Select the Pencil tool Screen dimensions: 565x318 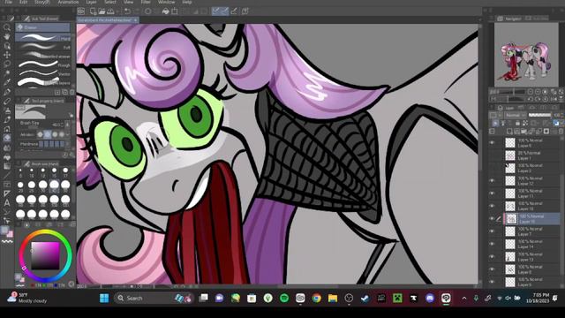[x=6, y=102]
